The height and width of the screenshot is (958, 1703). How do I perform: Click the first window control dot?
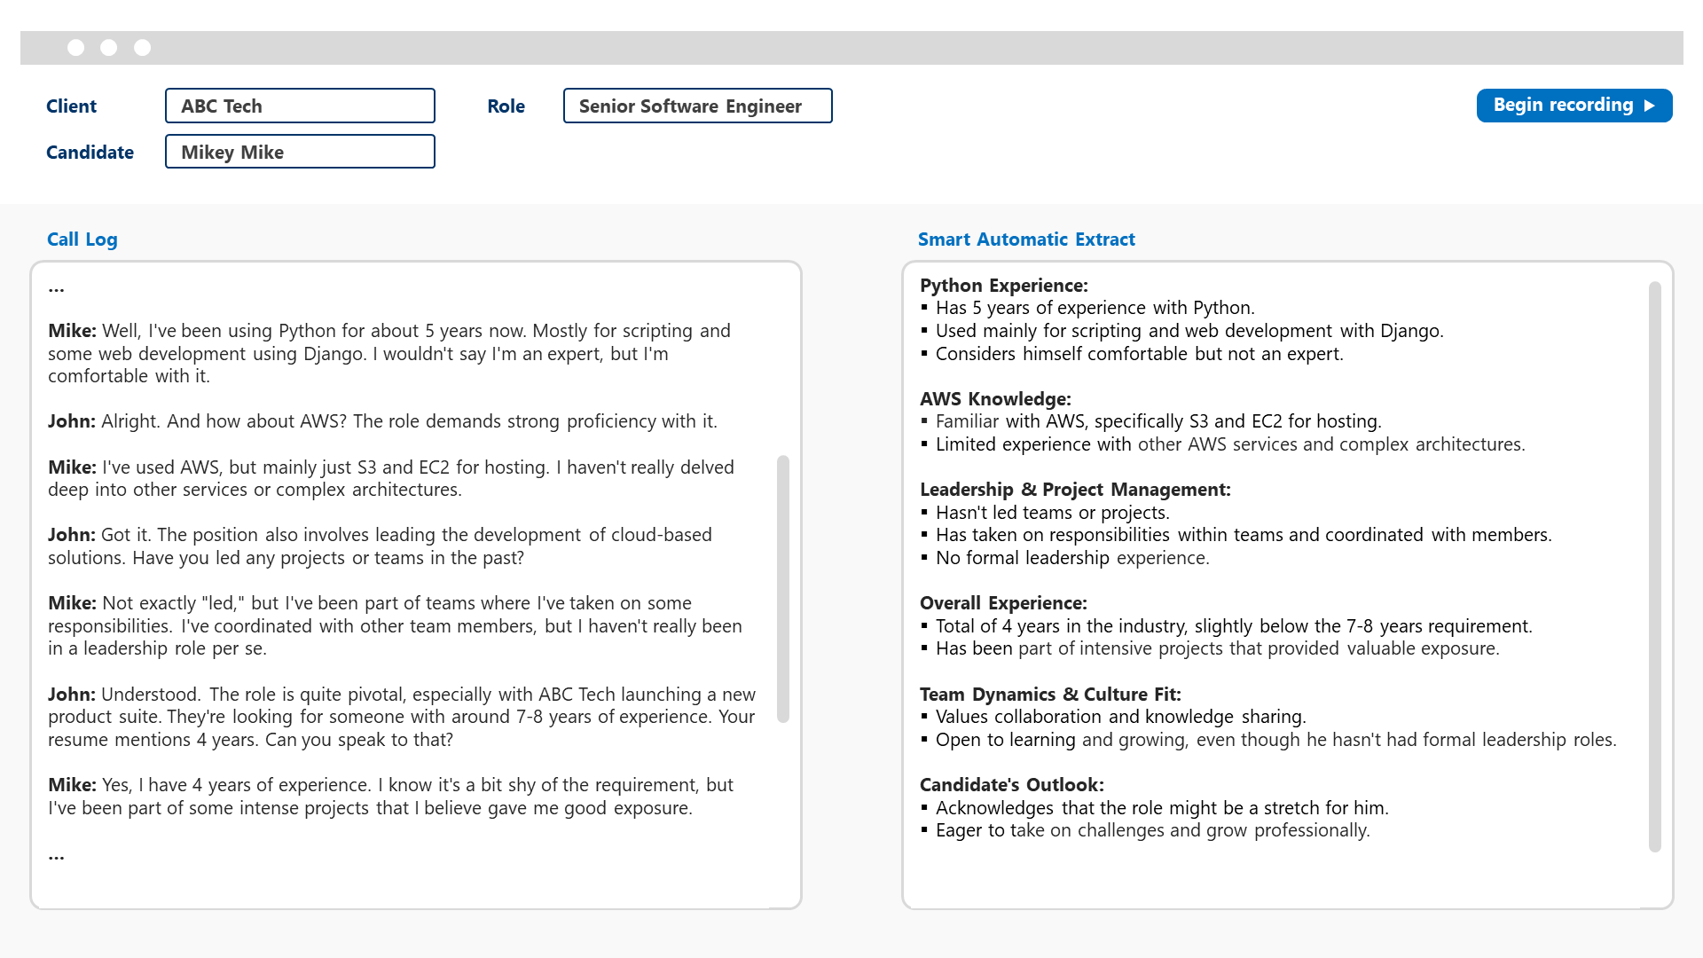pyautogui.click(x=76, y=48)
